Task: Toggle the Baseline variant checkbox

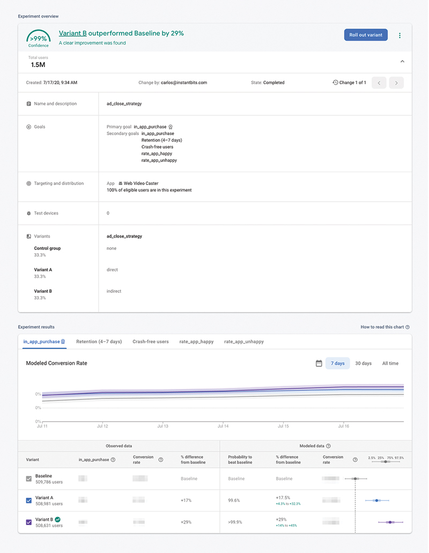Action: click(29, 478)
